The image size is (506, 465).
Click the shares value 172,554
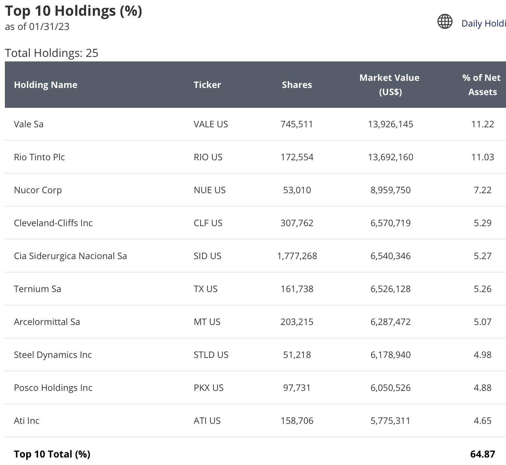point(297,157)
